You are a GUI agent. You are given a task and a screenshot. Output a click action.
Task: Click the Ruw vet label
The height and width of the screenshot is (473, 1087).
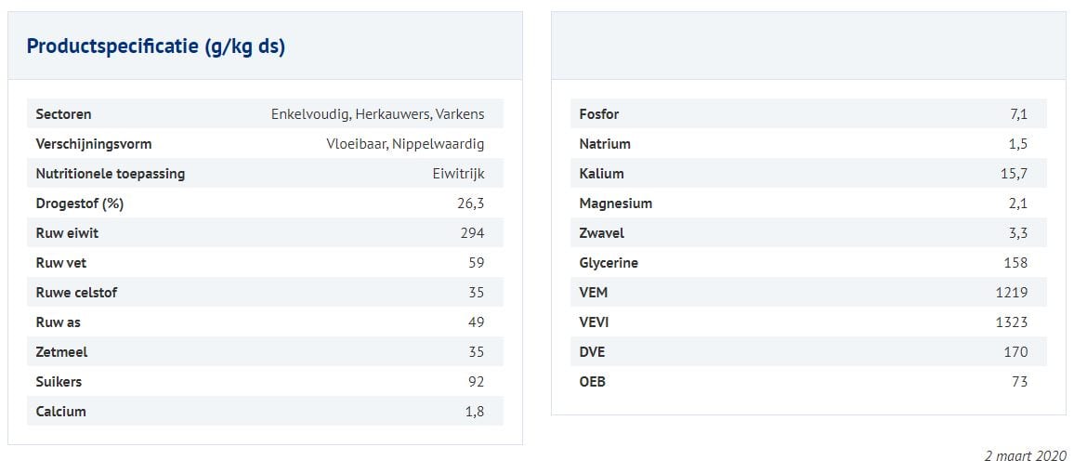pyautogui.click(x=61, y=263)
